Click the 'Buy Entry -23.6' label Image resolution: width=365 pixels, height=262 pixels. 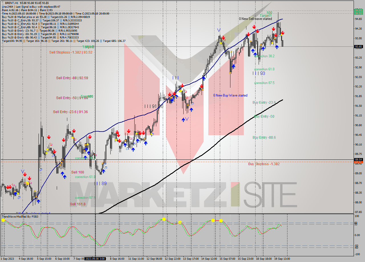[264, 102]
